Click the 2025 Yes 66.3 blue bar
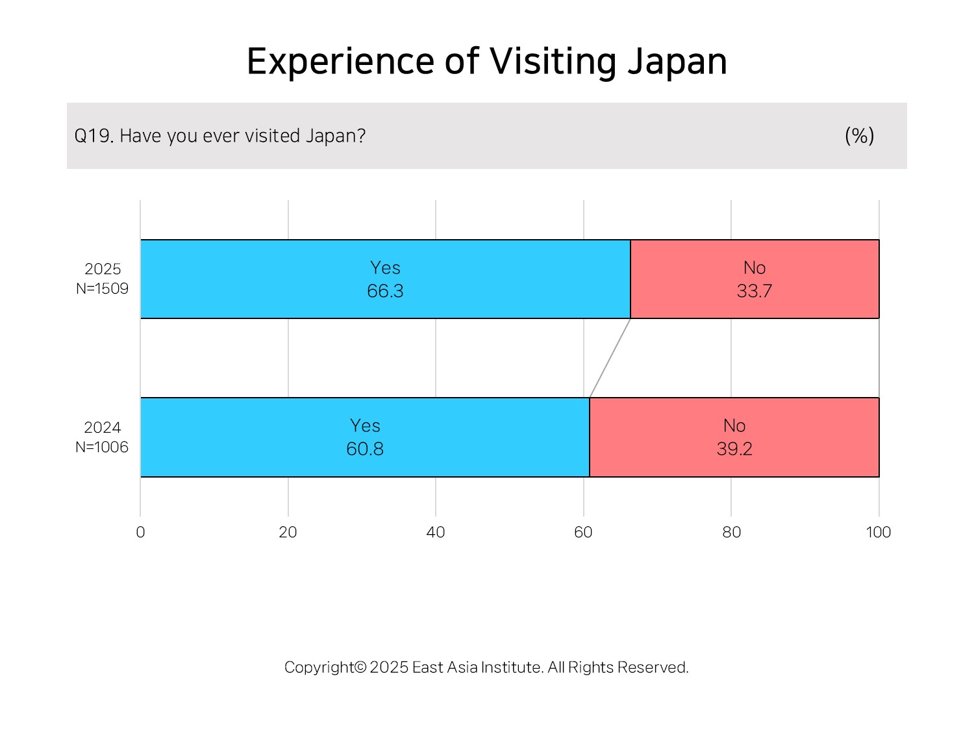The width and height of the screenshot is (974, 731). (x=386, y=279)
